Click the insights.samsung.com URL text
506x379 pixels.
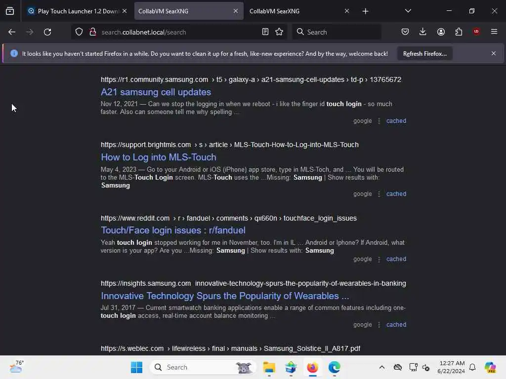tap(253, 284)
